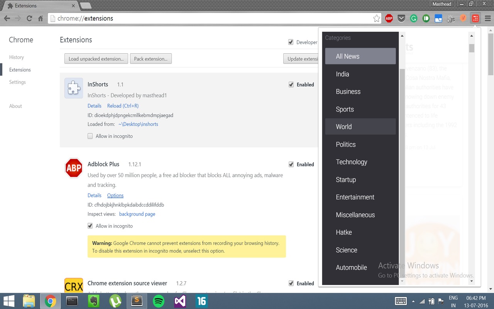Screen dimensions: 494x309
Task: Open Spotify from taskbar
Action: pos(159,301)
